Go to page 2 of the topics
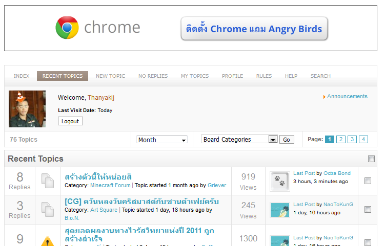 [341, 140]
